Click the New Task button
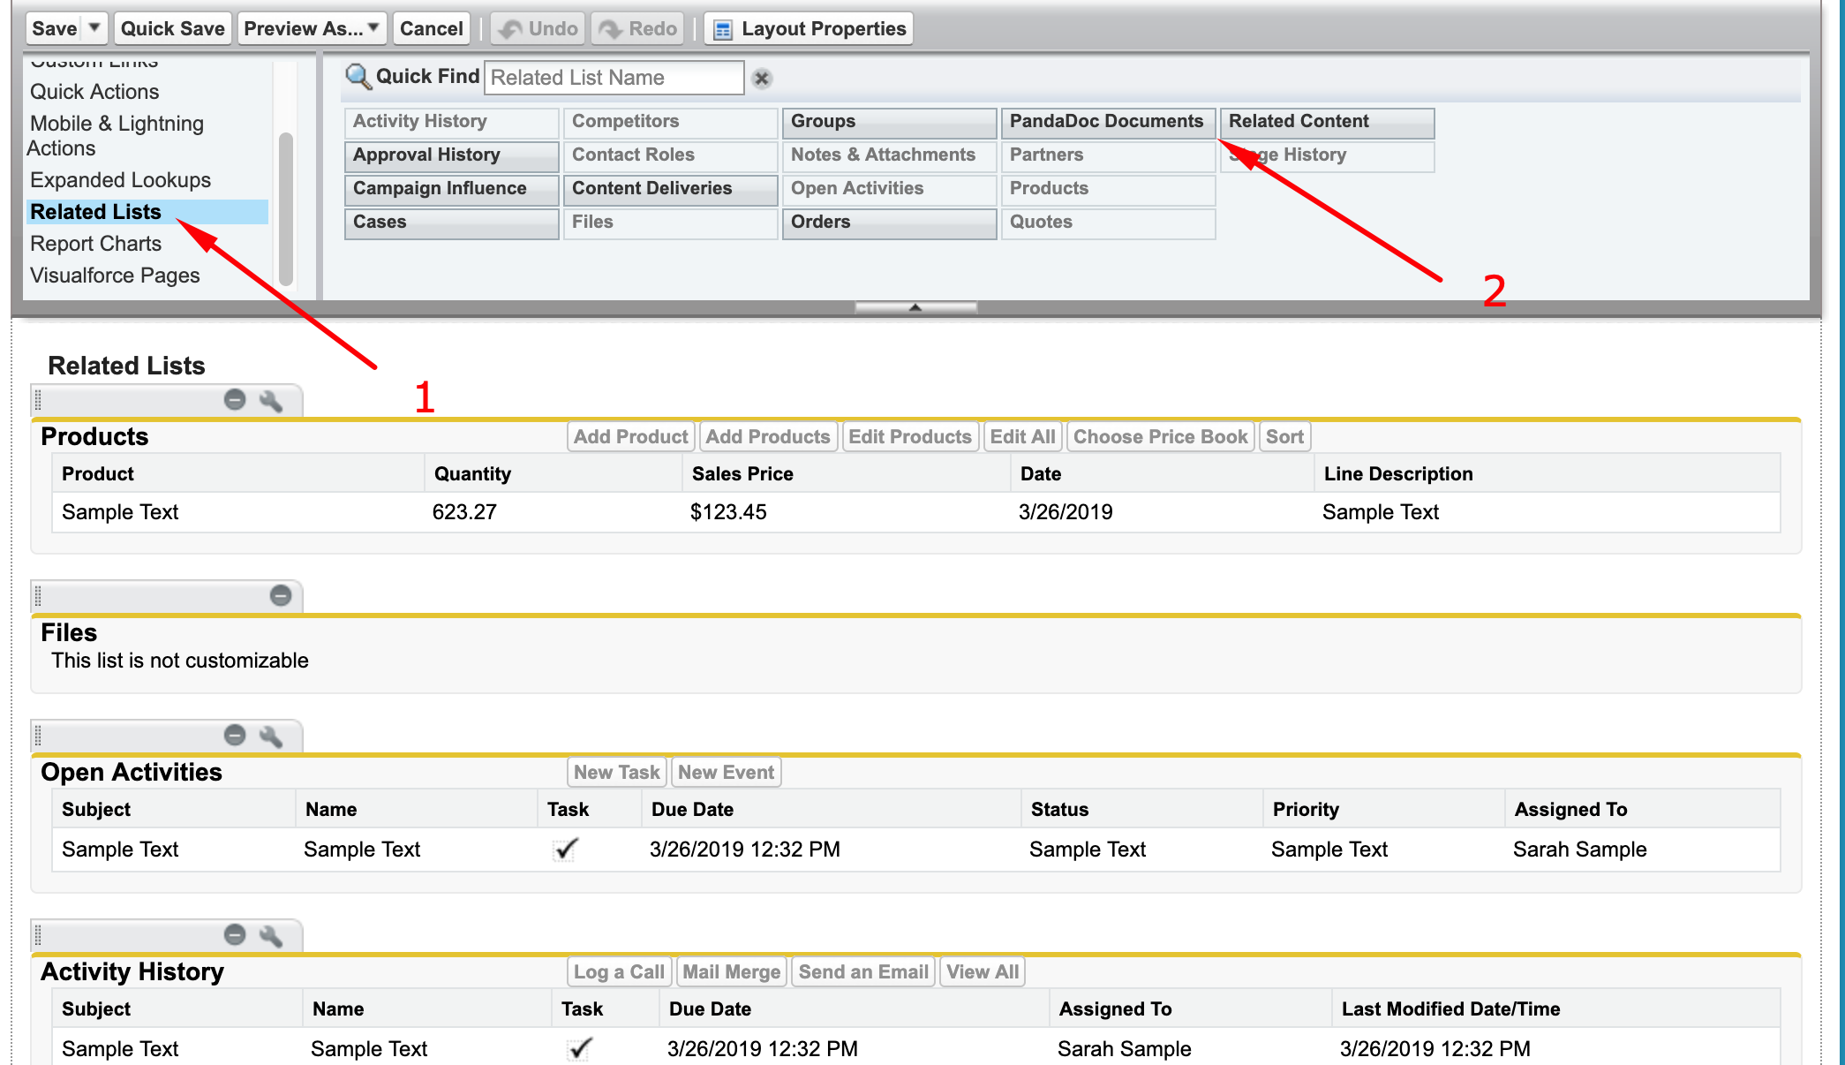 click(616, 773)
